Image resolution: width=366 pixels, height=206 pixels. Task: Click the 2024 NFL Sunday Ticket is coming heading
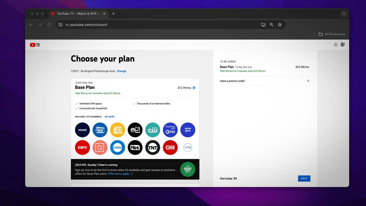click(96, 165)
